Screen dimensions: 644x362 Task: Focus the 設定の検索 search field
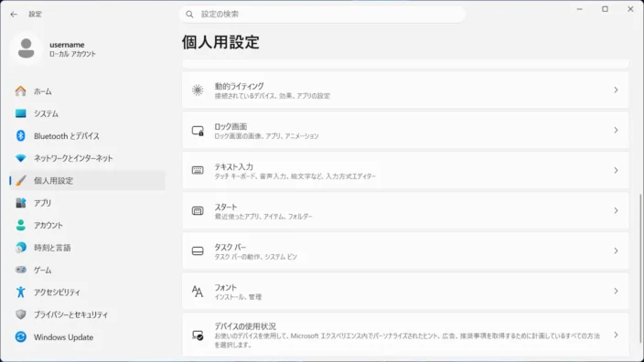pyautogui.click(x=322, y=15)
